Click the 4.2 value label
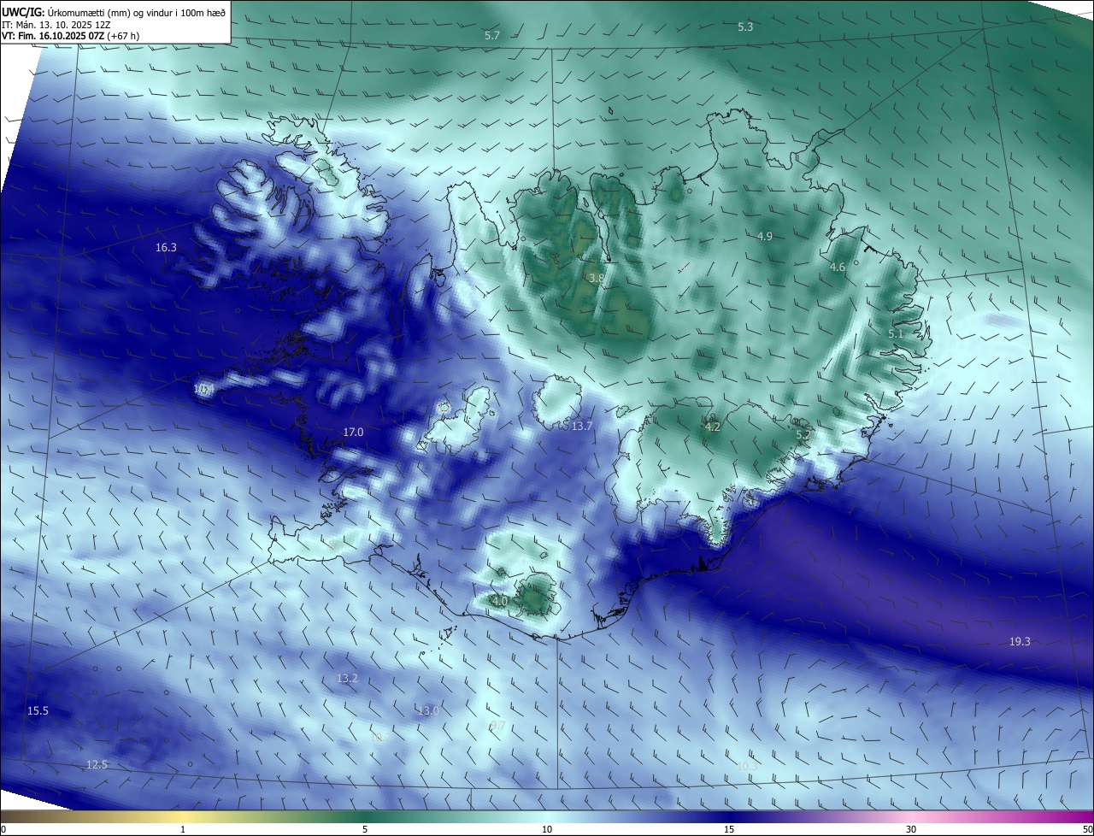This screenshot has width=1094, height=836. (712, 427)
